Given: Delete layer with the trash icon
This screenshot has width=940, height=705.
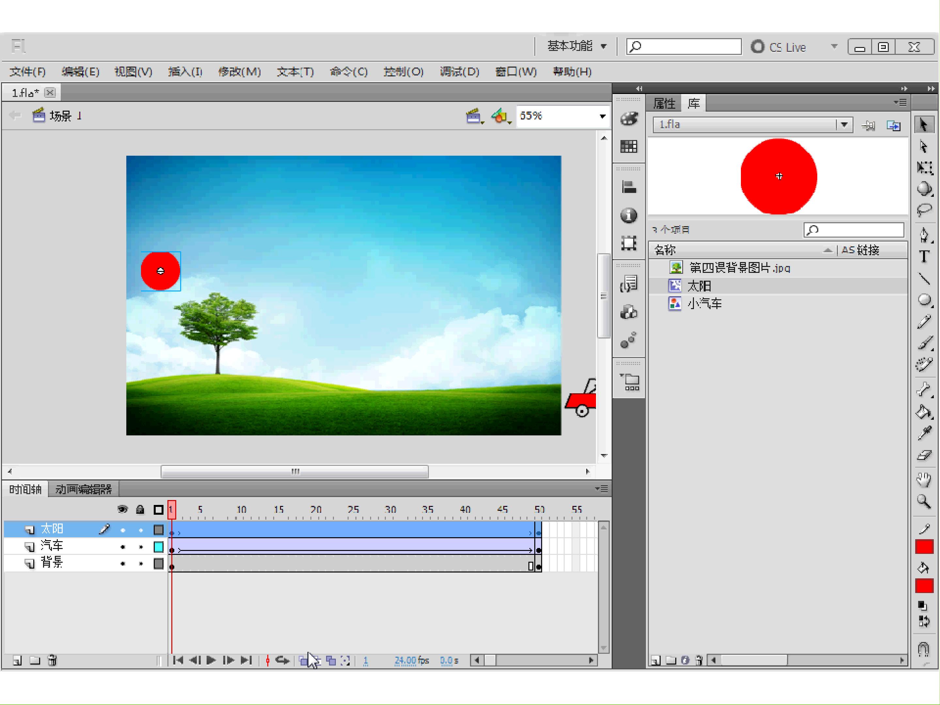Looking at the screenshot, I should (x=52, y=660).
